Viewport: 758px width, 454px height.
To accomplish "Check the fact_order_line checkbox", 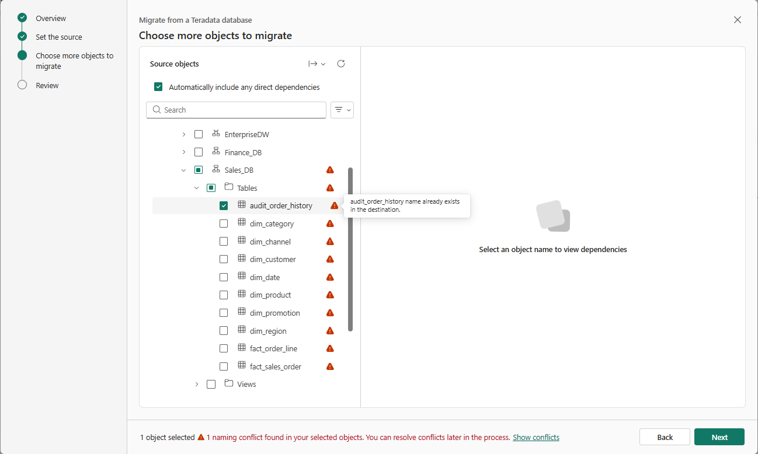I will (224, 348).
